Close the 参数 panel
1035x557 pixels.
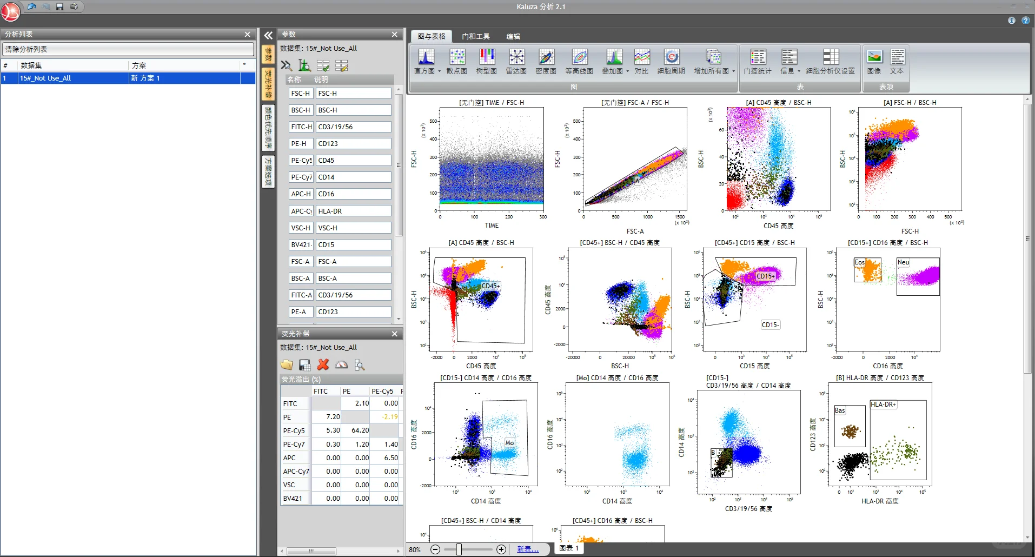(x=395, y=34)
